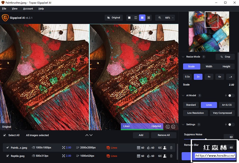Click noise icon in Reptile.jpeg row

139,156
